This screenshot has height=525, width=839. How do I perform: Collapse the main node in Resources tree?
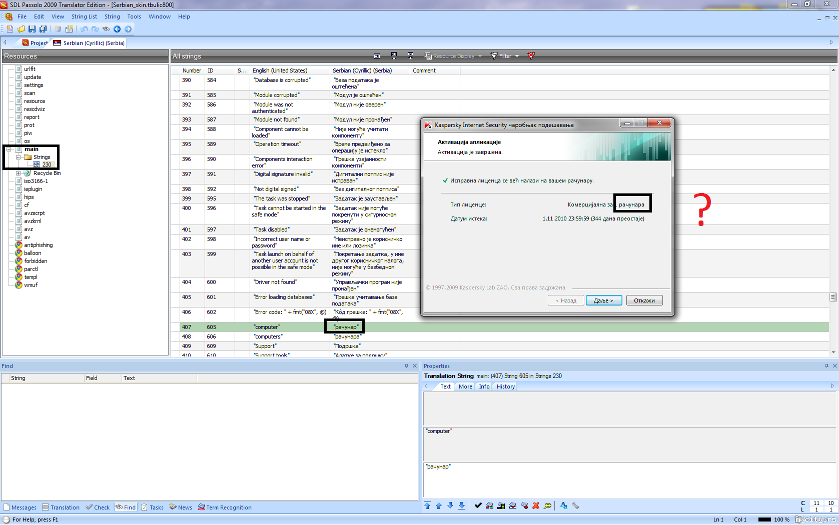click(10, 149)
